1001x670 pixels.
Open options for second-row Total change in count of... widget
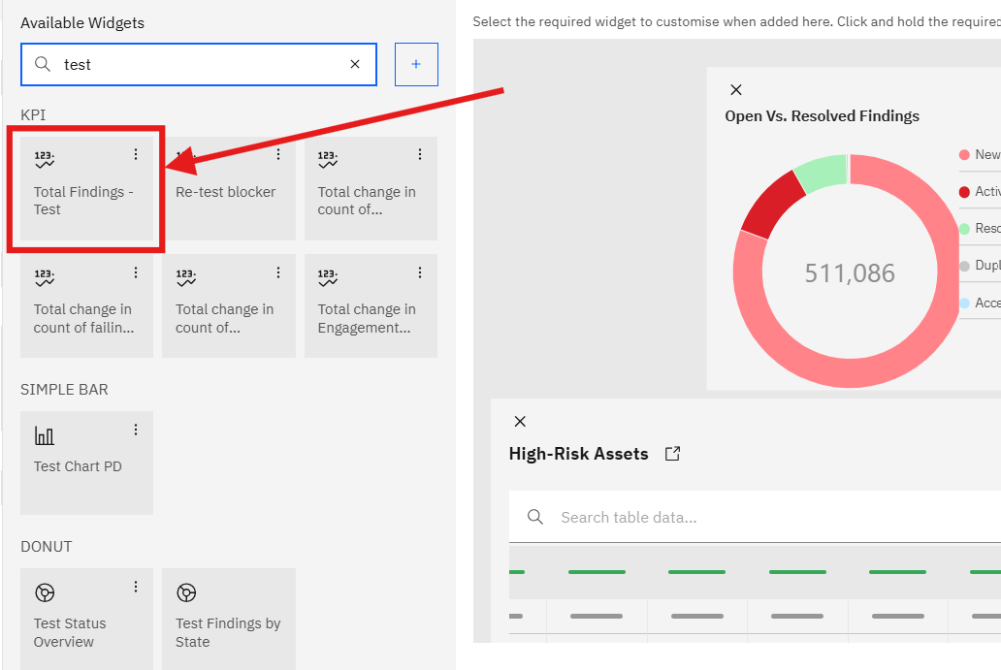coord(278,272)
